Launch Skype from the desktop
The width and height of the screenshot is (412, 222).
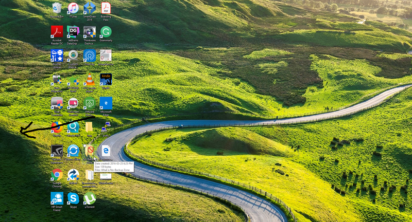click(73, 198)
